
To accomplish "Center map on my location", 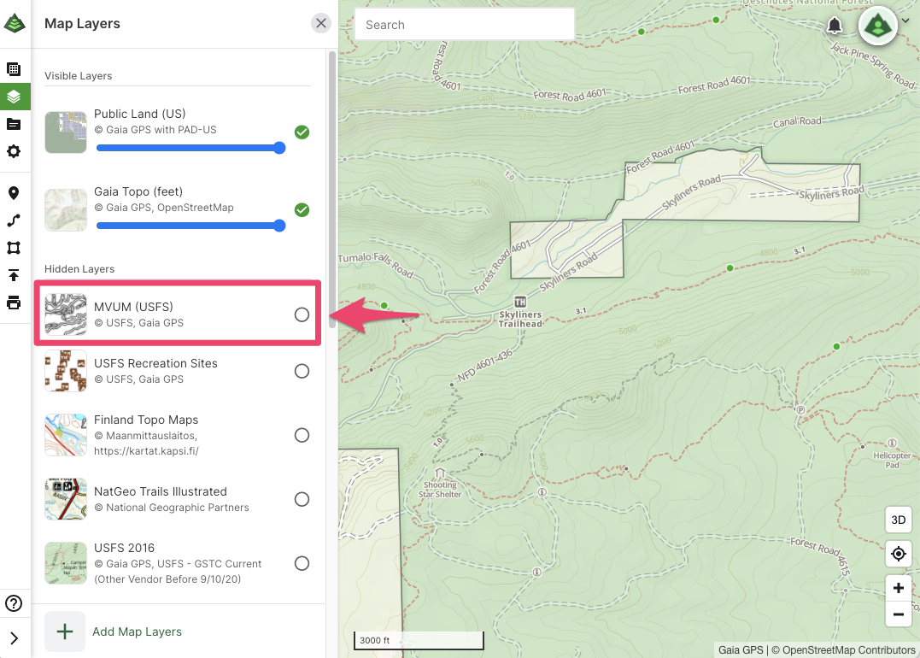I will click(899, 554).
